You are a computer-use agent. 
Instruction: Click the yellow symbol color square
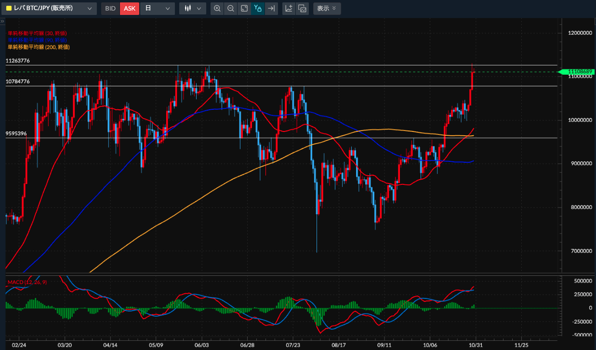click(9, 8)
